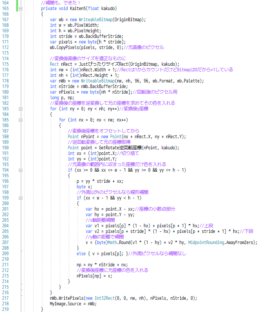Click the method name Kaiten5

coord(78,9)
